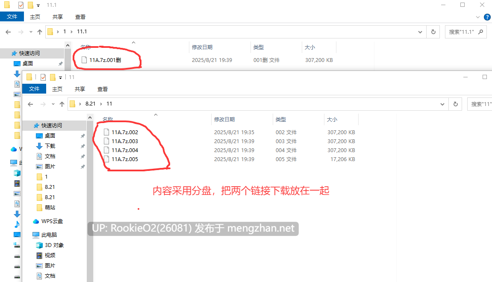Select 此电脑 in the 11 window sidebar
Screen dimensions: 492x282
tap(45, 235)
